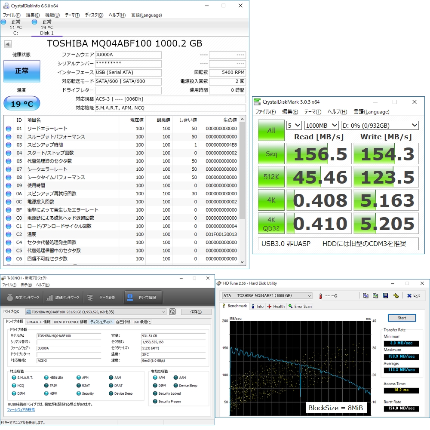Image resolution: width=430 pixels, height=430 pixels.
Task: Switch to TxBENCH IDENTIFY DEVICE 情報 tab
Action: (70, 322)
